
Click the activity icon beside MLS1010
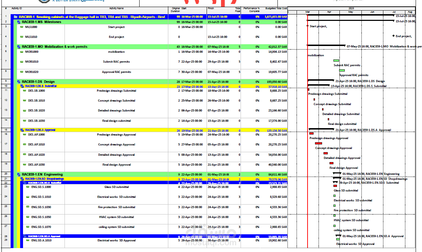click(22, 36)
